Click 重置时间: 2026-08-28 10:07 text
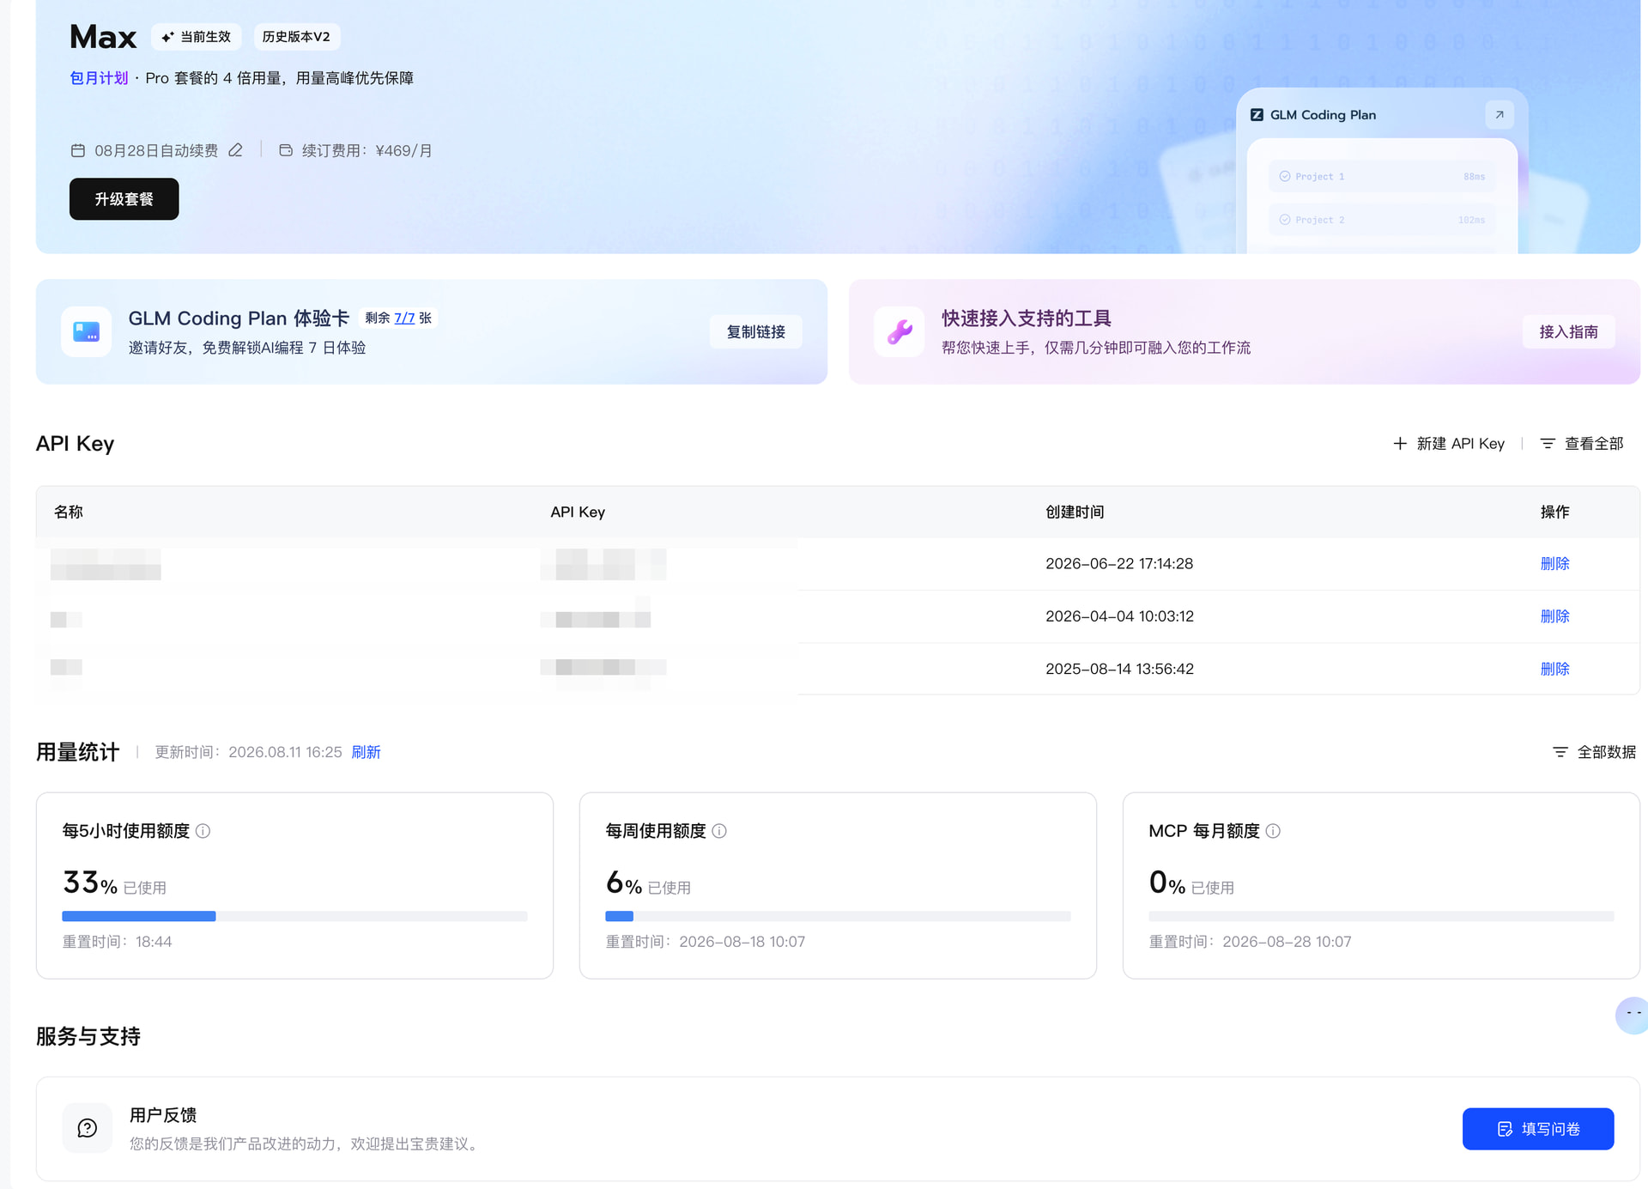 tap(1250, 942)
